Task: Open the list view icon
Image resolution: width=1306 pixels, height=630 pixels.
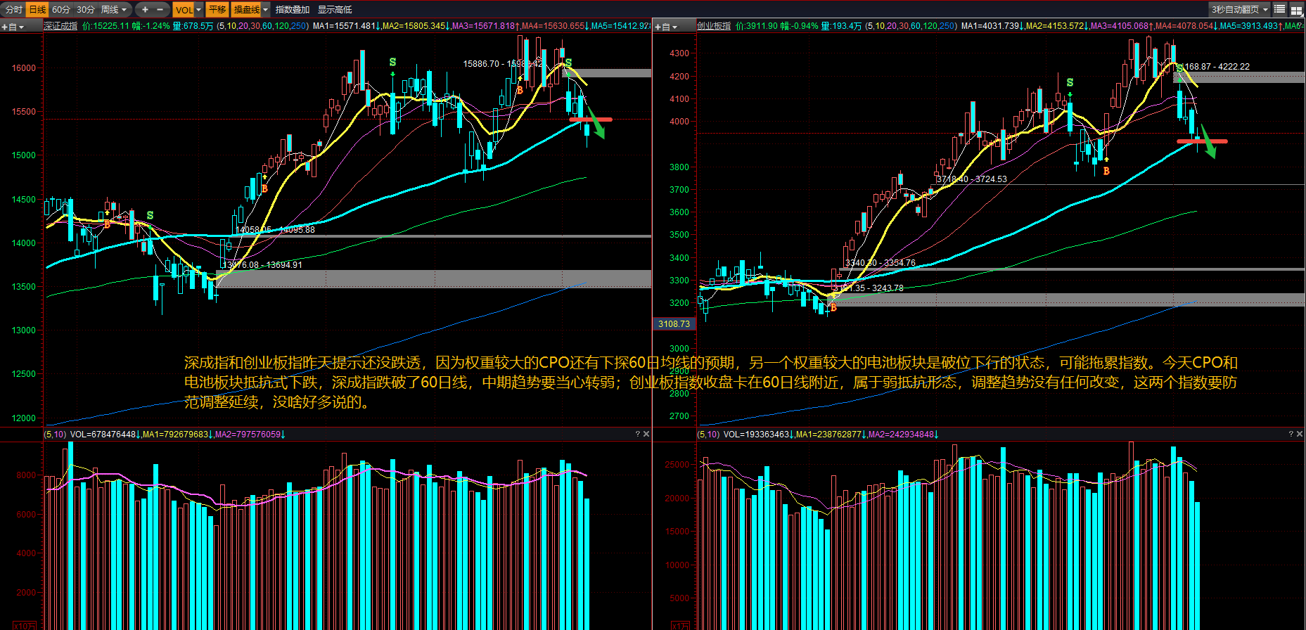Action: 1279,9
